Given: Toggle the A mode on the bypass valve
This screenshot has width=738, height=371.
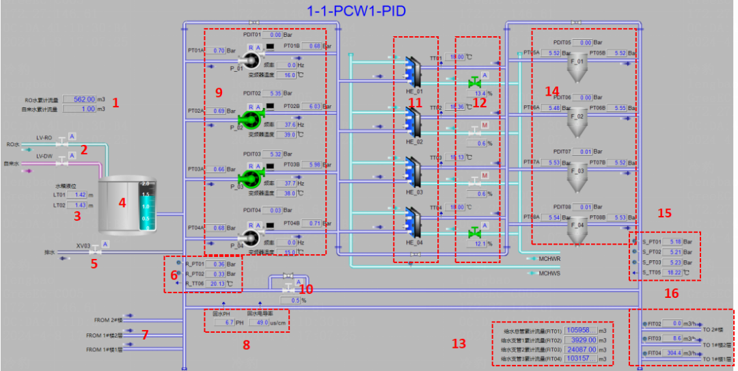Looking at the screenshot, I should click(x=298, y=282).
